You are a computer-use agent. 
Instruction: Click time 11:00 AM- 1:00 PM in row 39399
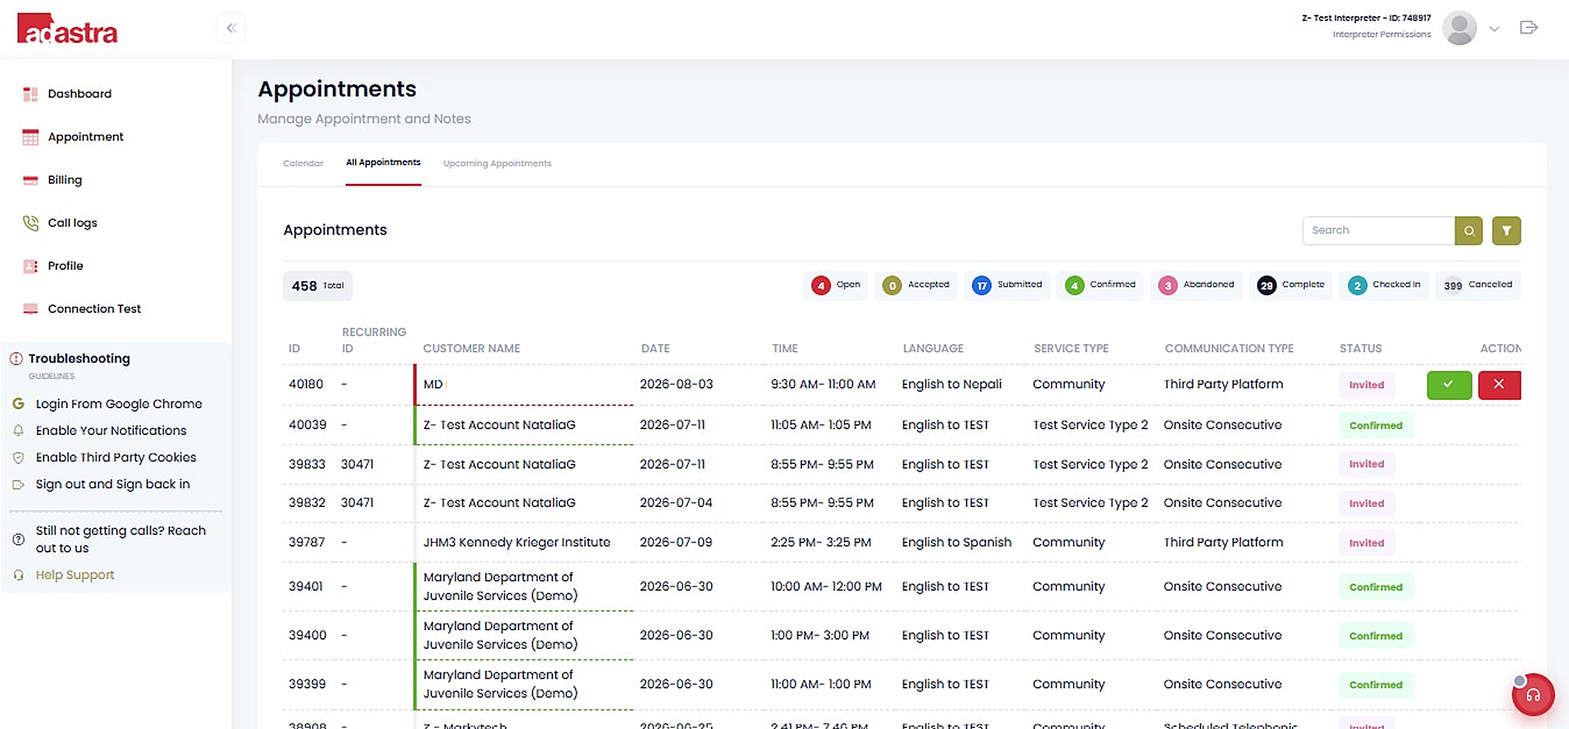click(x=821, y=684)
